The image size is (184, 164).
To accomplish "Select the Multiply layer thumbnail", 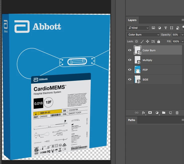I will pyautogui.click(x=137, y=60).
